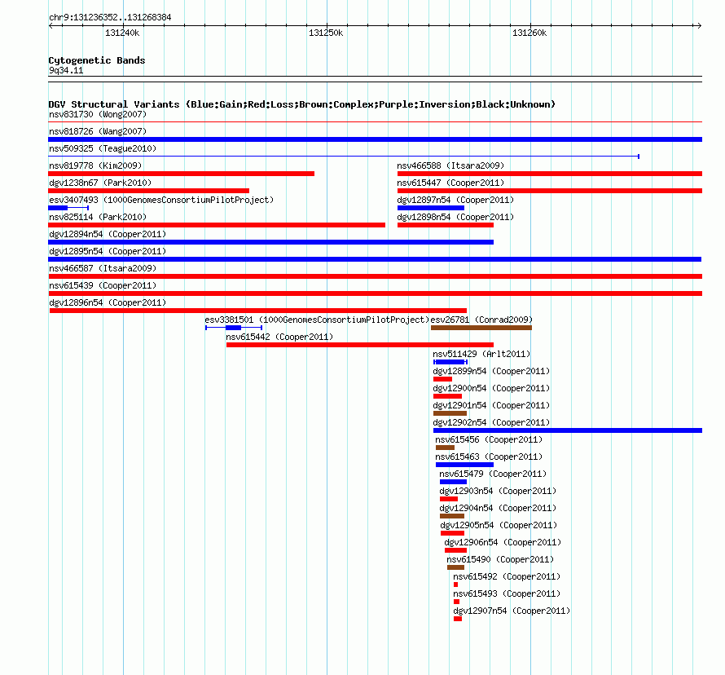This screenshot has width=725, height=675.
Task: Select nsv615490 (Cooper2011) label
Action: tap(500, 559)
